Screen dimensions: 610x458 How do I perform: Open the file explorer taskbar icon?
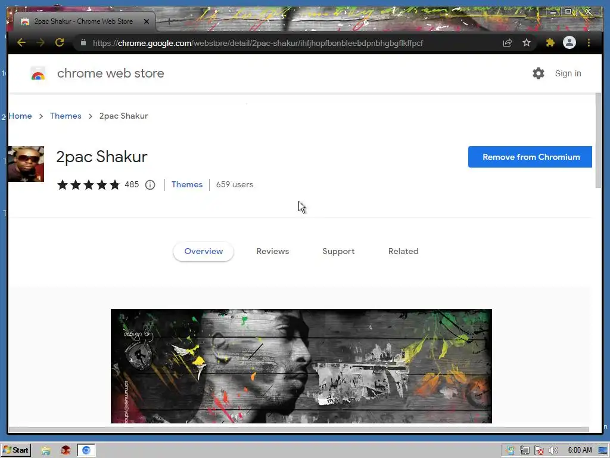46,451
